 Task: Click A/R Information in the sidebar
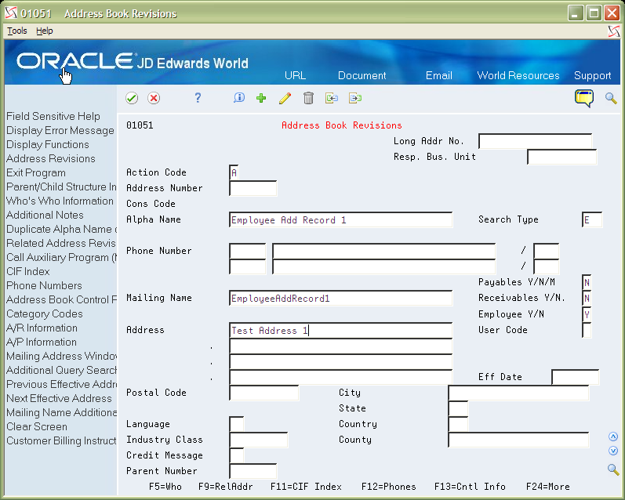click(x=42, y=328)
